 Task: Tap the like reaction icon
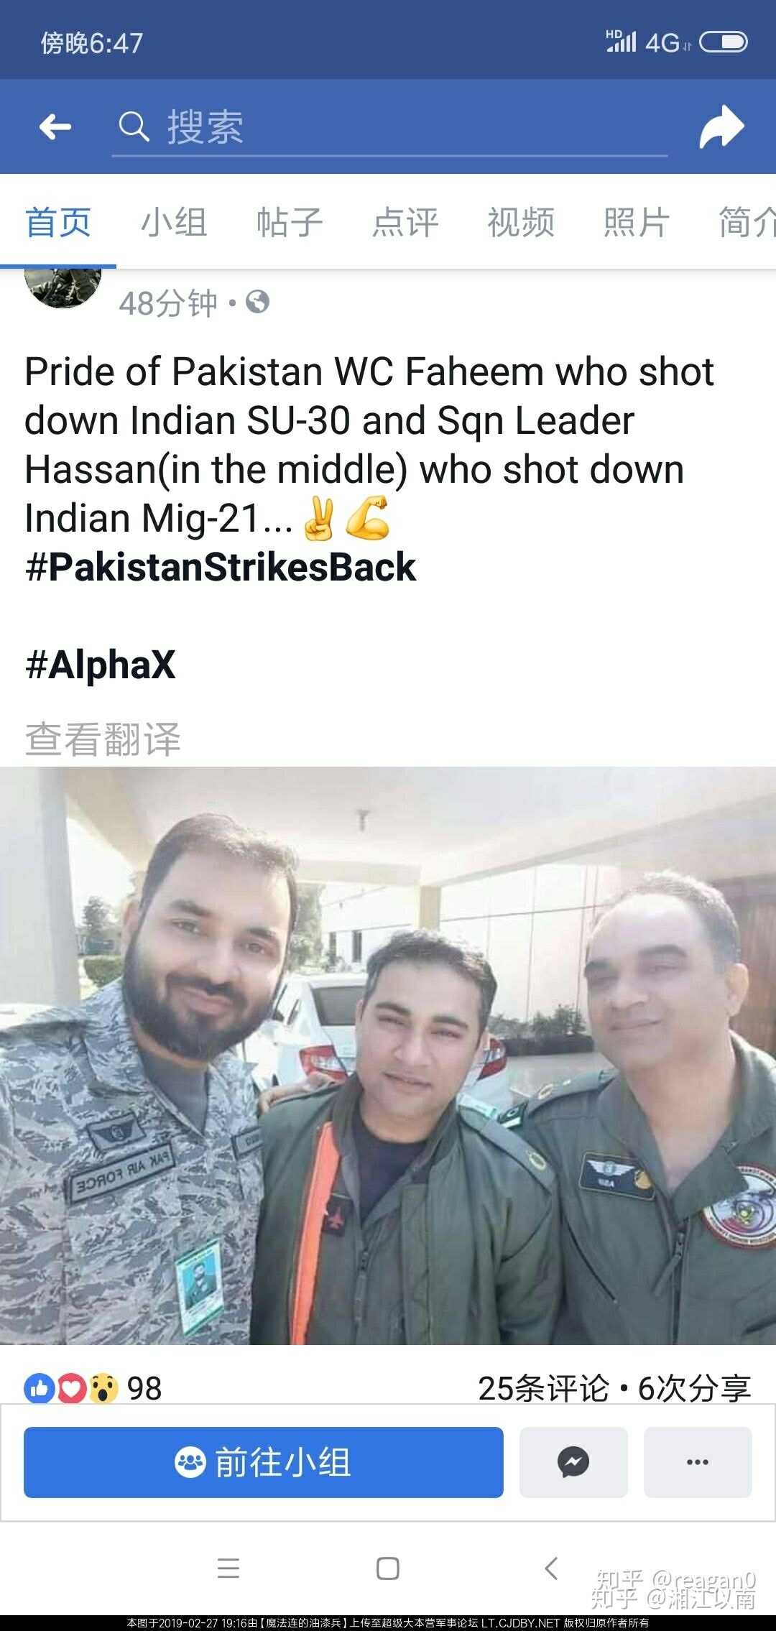coord(39,1388)
